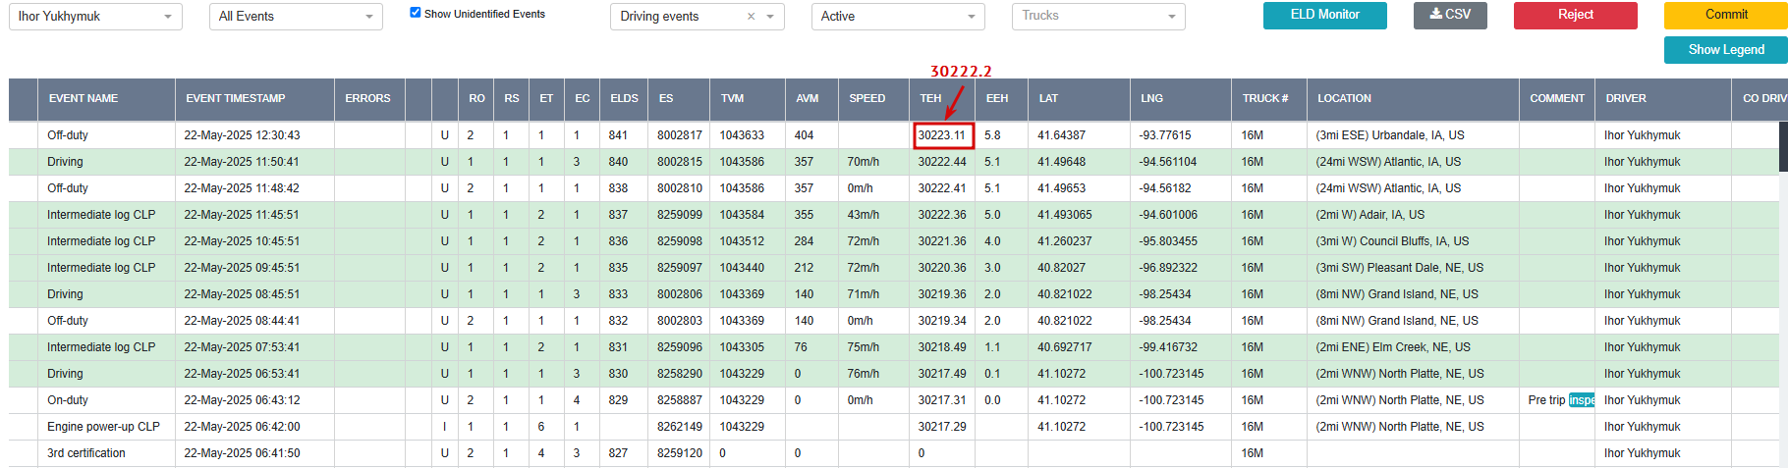The width and height of the screenshot is (1788, 468).
Task: Click location (3mi W) Council Bluffs, IA
Action: tap(1392, 241)
